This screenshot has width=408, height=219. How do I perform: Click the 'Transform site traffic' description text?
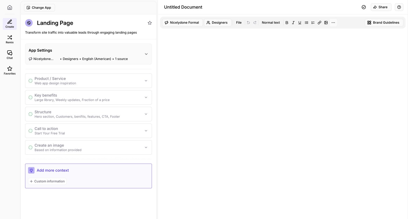(x=81, y=33)
